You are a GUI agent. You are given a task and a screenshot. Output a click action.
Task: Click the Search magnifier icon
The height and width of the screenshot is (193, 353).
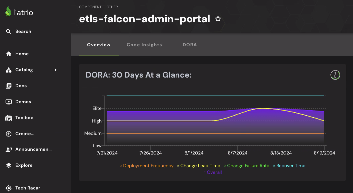8,31
